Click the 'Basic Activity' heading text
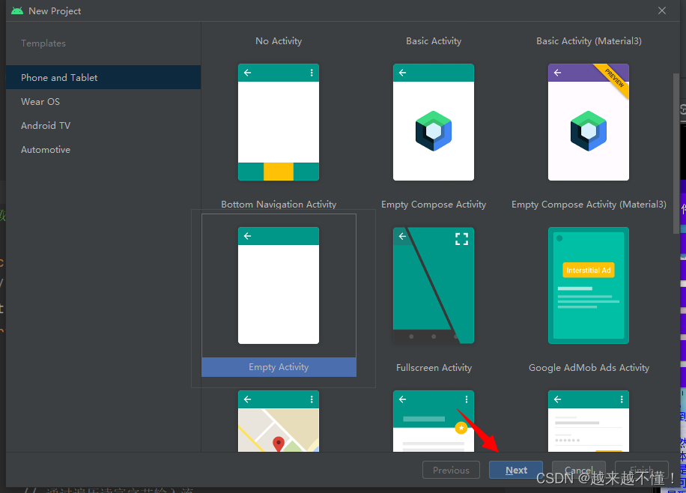The height and width of the screenshot is (493, 686). [434, 41]
